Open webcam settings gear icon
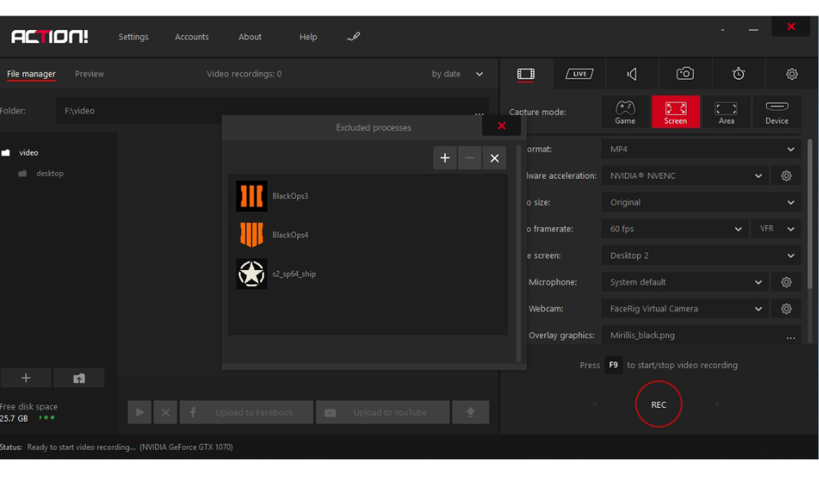 click(x=786, y=309)
